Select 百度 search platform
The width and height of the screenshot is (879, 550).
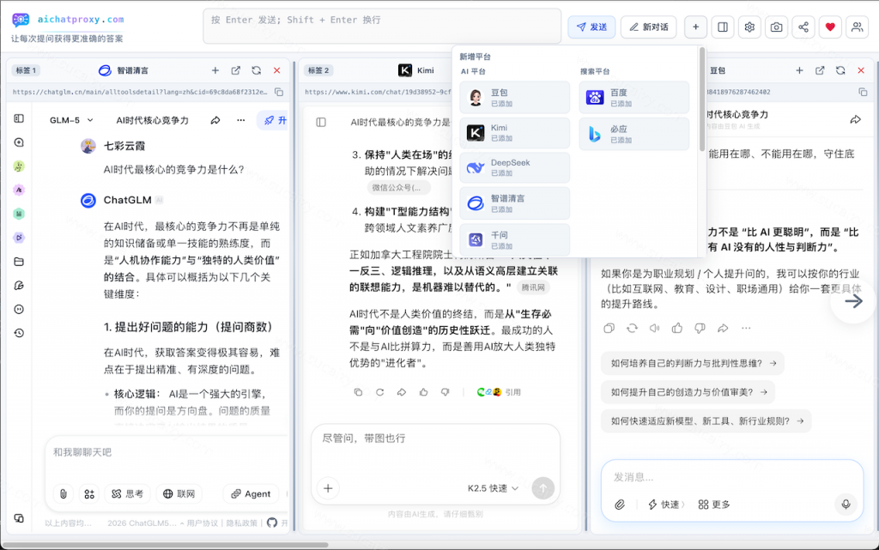(634, 98)
